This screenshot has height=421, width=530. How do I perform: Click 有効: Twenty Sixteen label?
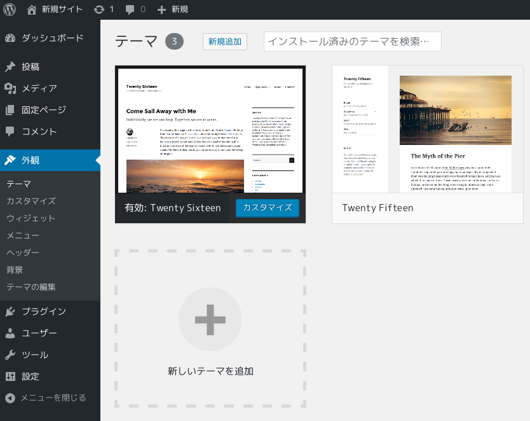click(x=173, y=208)
